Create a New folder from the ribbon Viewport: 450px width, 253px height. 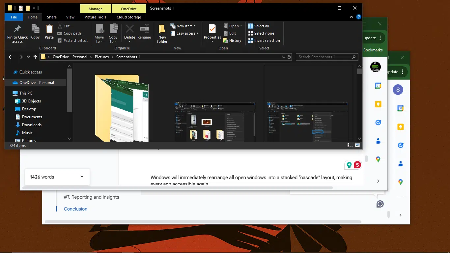click(x=162, y=33)
